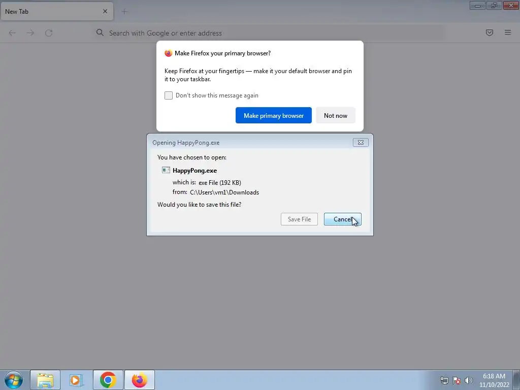Click the Firefox taskbar icon
This screenshot has height=390, width=520.
pyautogui.click(x=140, y=380)
